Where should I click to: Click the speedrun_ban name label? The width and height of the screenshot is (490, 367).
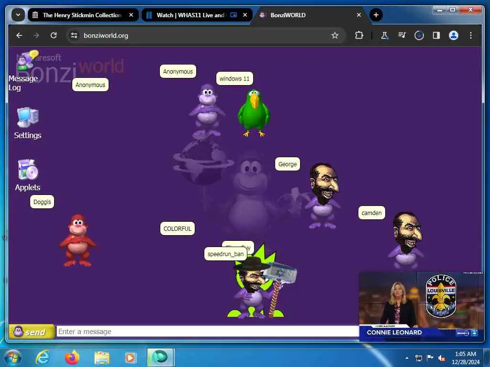225,254
